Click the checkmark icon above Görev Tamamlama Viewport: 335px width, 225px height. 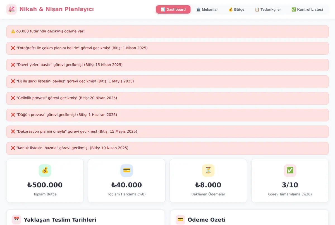pos(290,170)
